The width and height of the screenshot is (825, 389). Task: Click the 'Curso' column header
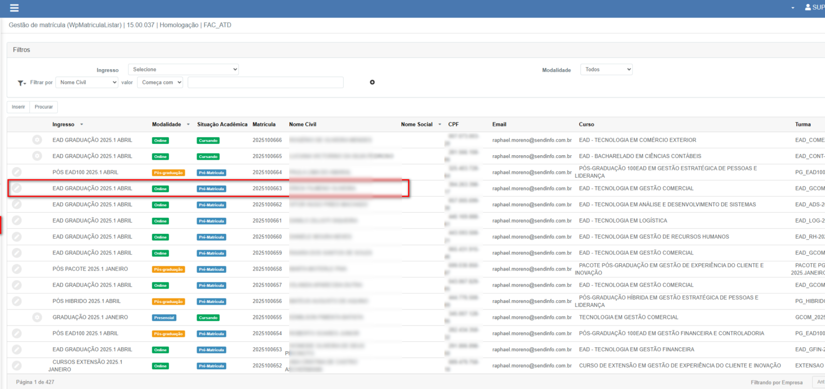(586, 125)
